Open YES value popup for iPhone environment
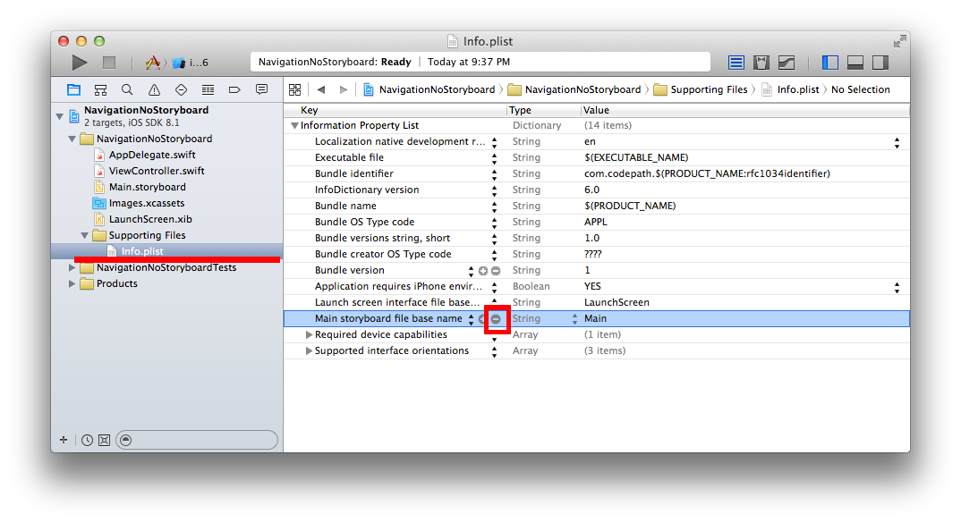Screen dimensions: 961x523 coord(897,287)
